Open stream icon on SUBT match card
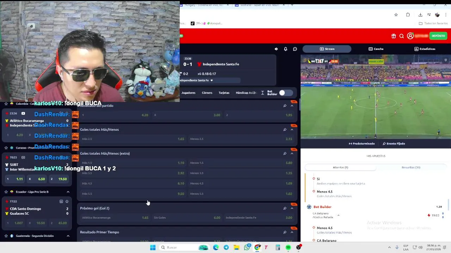 point(23,157)
